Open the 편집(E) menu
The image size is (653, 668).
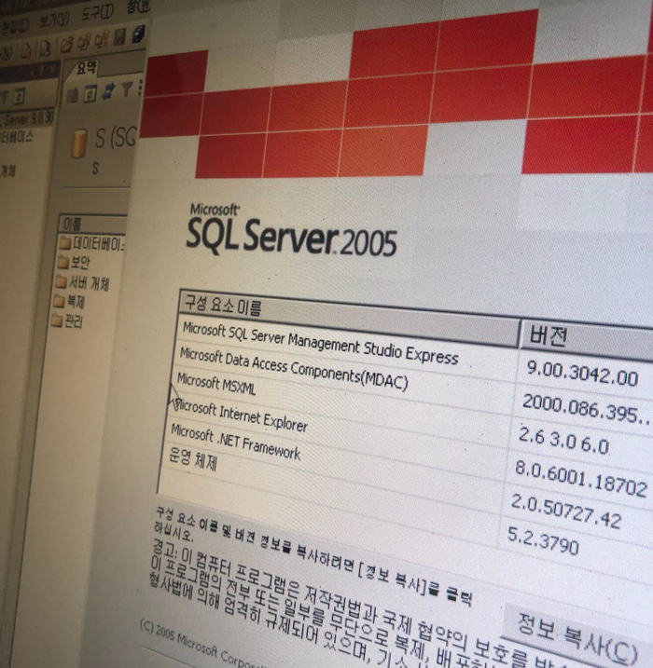click(14, 28)
